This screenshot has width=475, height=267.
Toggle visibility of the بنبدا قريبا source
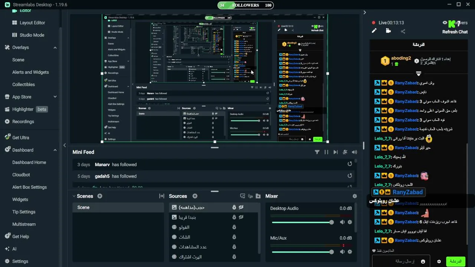[x=241, y=217]
